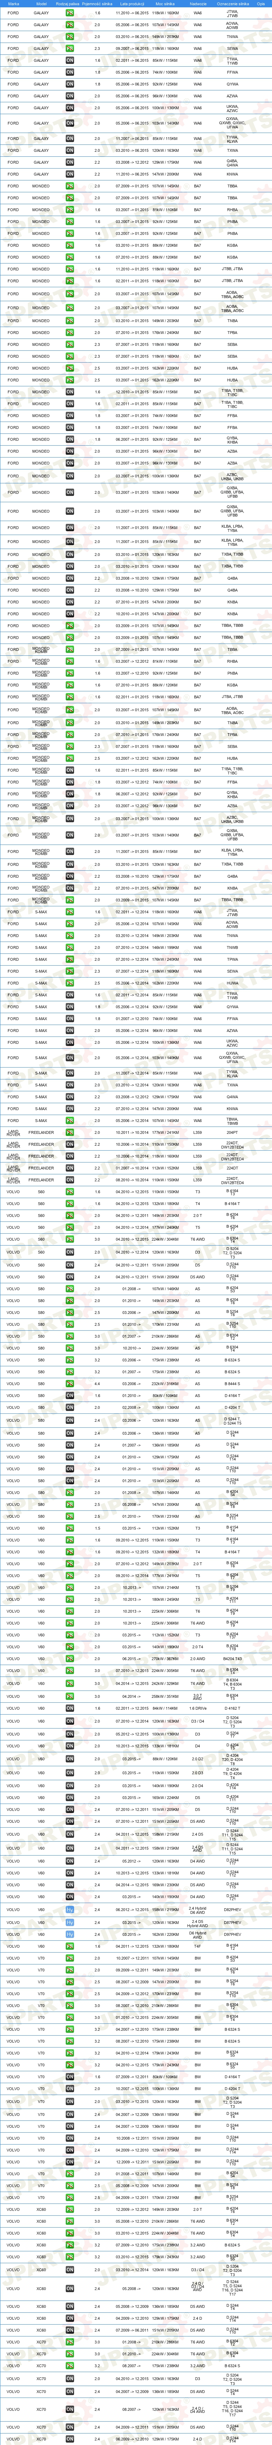Sort table by the Marka column header

coord(13,4)
